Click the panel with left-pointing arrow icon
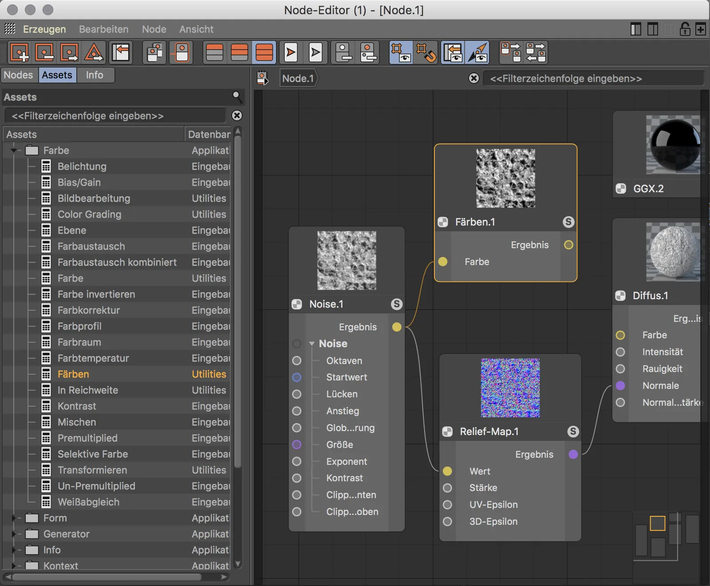This screenshot has height=586, width=710. tap(121, 52)
